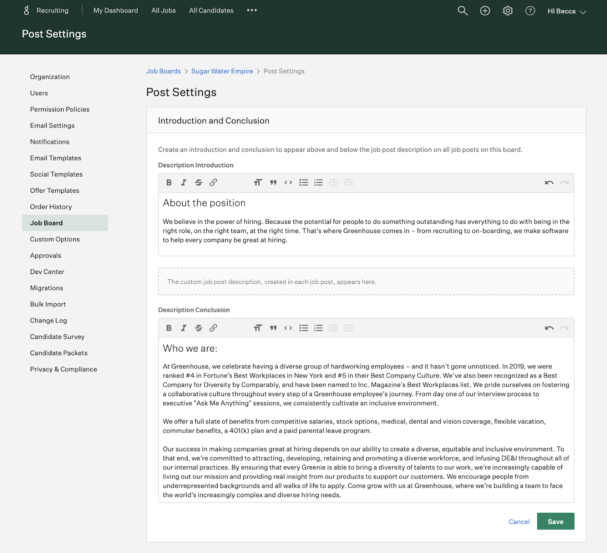607x553 pixels.
Task: Insert bulleted list in Conclusion toolbar
Action: click(x=303, y=328)
